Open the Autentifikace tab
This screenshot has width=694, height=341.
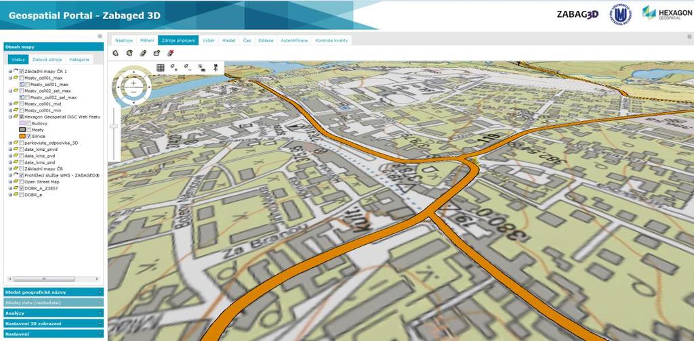294,40
